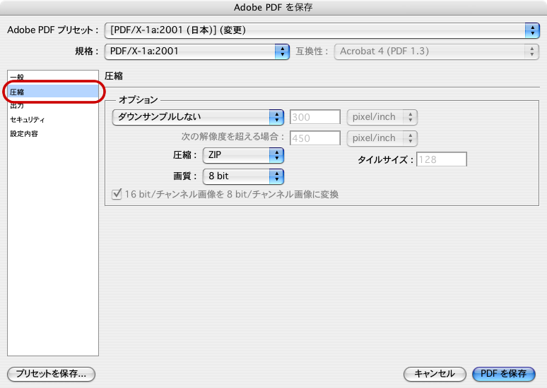This screenshot has width=547, height=388.
Task: Click the キャンセル button
Action: (435, 374)
